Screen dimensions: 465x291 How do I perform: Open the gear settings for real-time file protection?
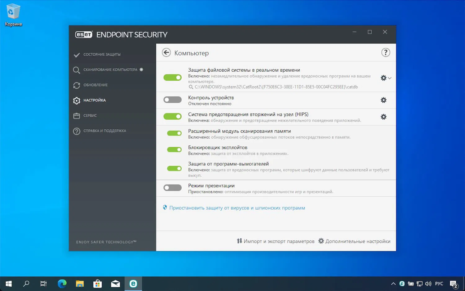[383, 78]
